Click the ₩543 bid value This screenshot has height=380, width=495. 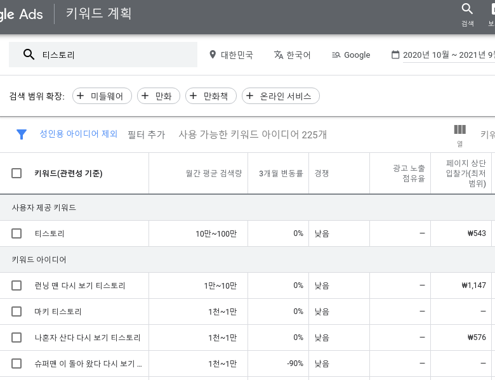(477, 233)
